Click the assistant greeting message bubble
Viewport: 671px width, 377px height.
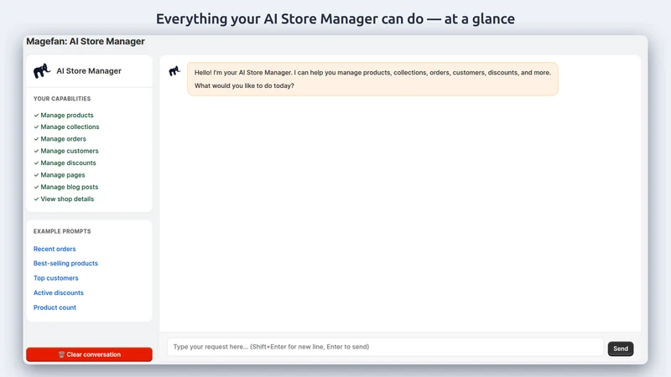point(372,79)
